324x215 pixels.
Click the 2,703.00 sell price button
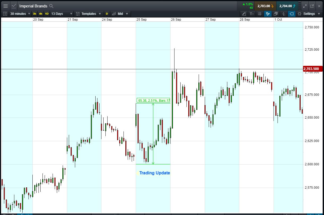(265, 6)
